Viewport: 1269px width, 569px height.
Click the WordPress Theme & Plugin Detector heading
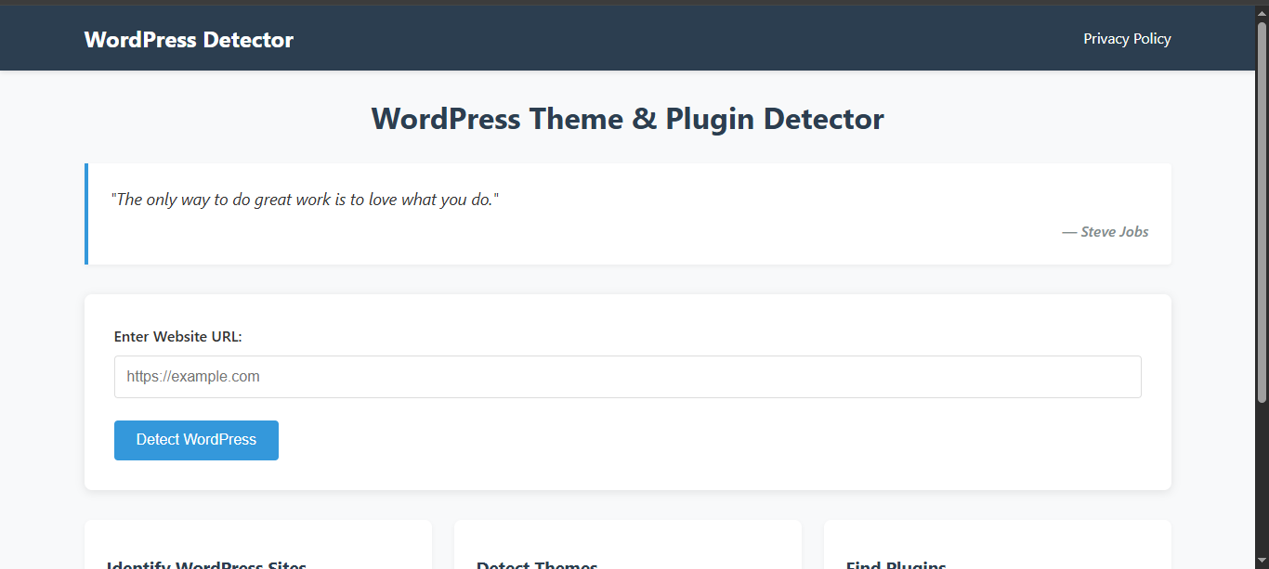(627, 119)
